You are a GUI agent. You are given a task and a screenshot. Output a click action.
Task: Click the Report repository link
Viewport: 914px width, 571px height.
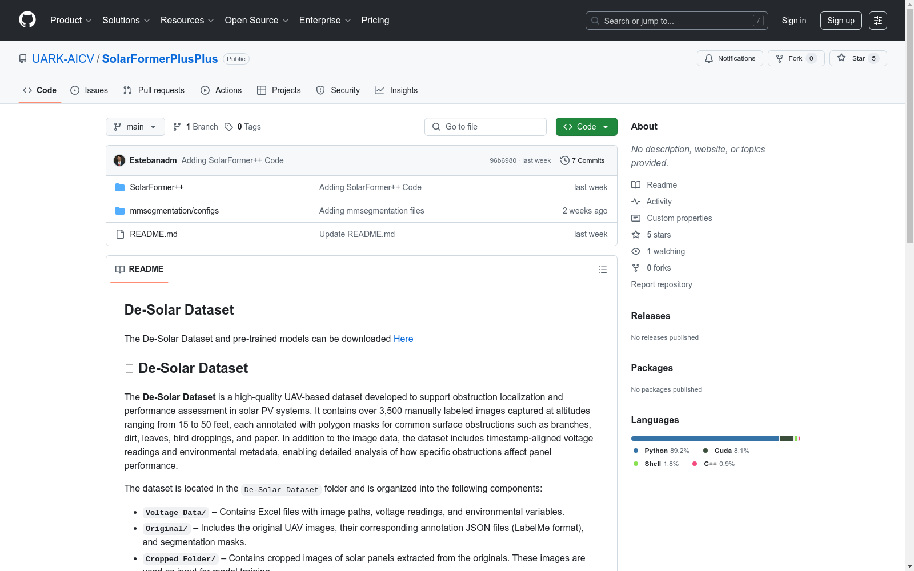point(662,284)
